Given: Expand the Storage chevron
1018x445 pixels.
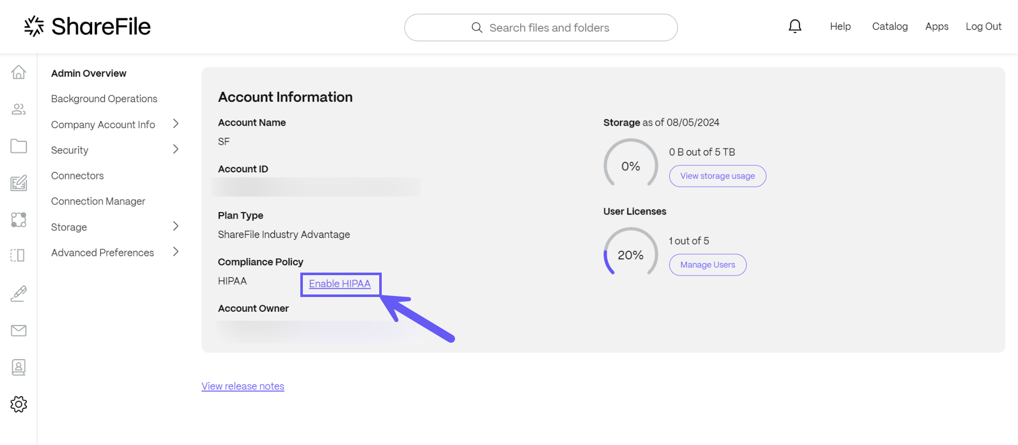Looking at the screenshot, I should click(x=176, y=226).
